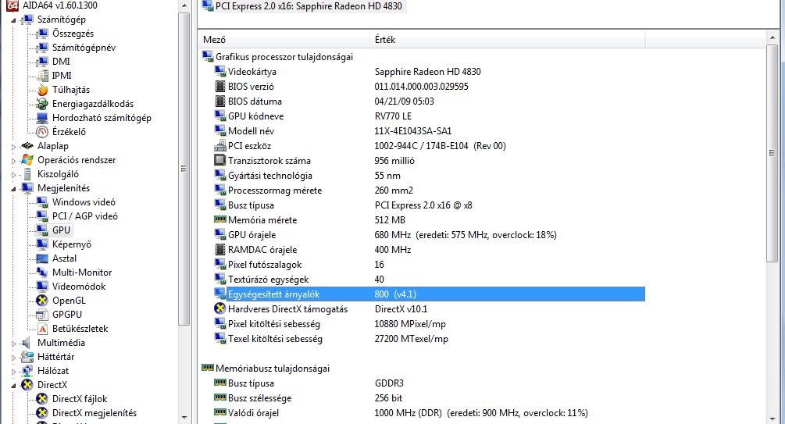Viewport: 785px width, 424px height.
Task: Open the Képernyő tree item
Action: click(x=72, y=244)
